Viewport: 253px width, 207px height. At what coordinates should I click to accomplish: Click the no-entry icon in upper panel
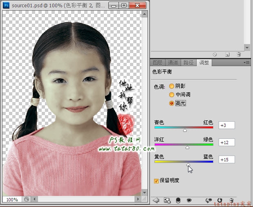(215, 54)
